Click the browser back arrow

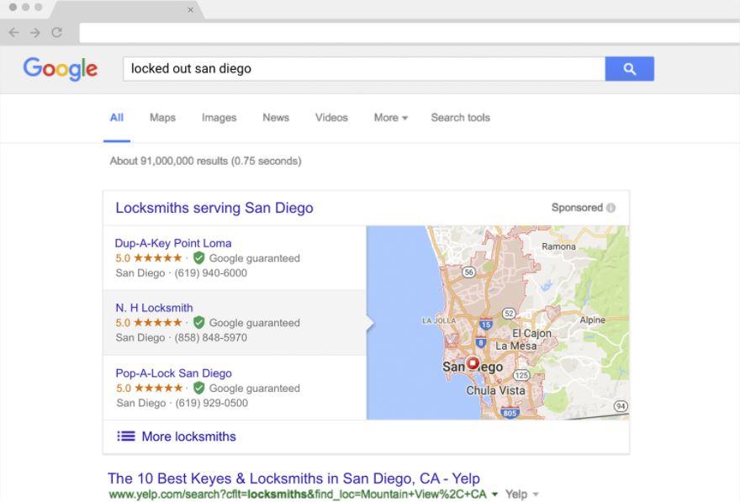click(13, 33)
